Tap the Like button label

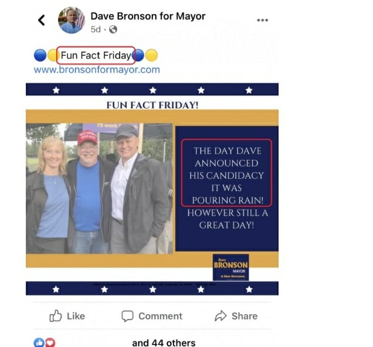click(76, 316)
